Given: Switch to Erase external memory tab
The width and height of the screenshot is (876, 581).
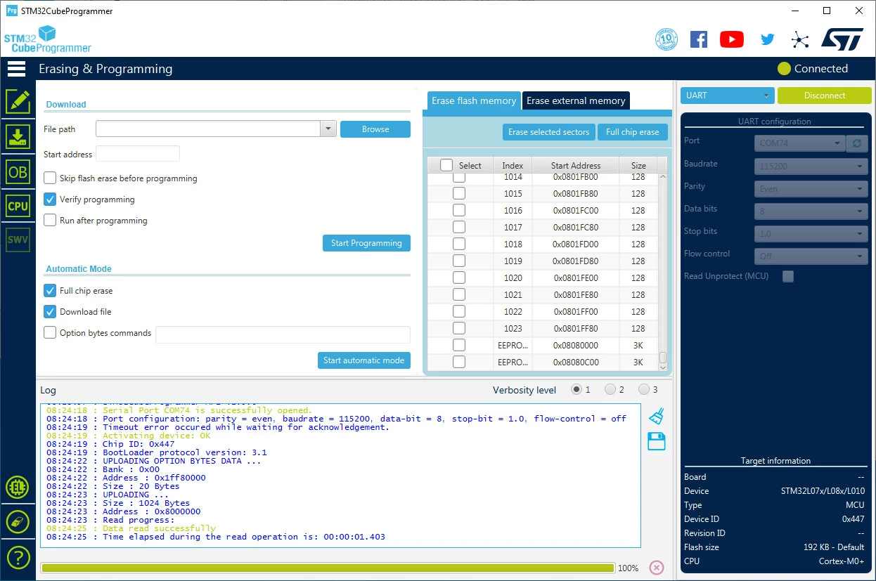Looking at the screenshot, I should 576,100.
